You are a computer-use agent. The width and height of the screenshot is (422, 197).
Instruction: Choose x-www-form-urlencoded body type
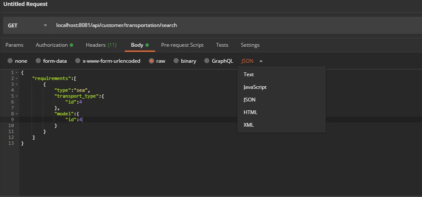78,61
